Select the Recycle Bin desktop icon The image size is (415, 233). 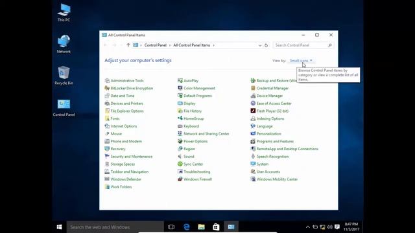[x=64, y=76]
